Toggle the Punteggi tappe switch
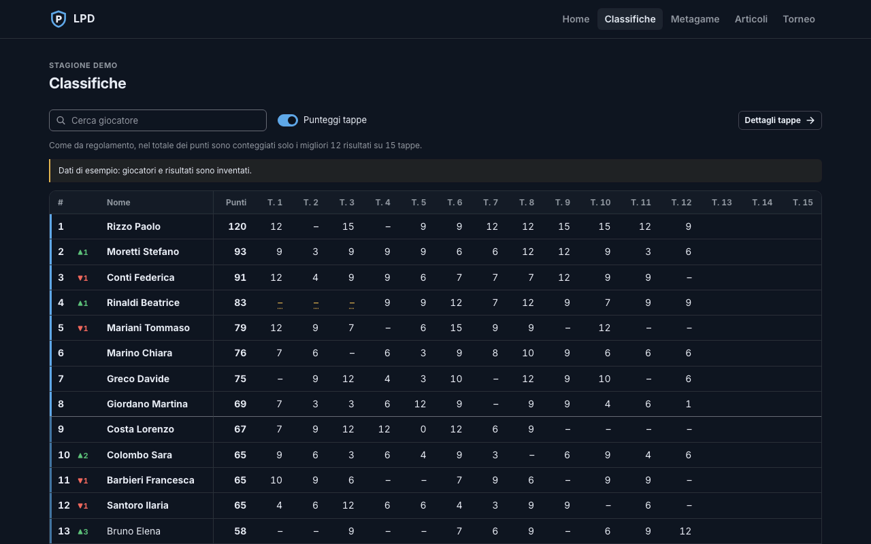Screen dimensions: 871x544 point(288,120)
